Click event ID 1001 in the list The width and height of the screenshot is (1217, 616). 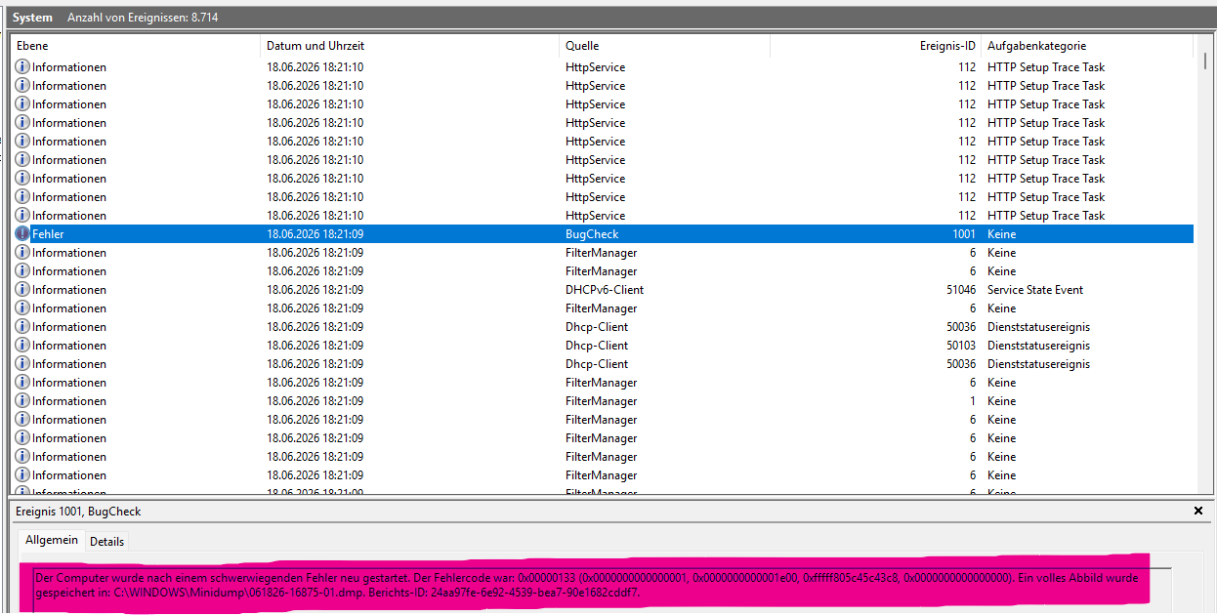(964, 234)
